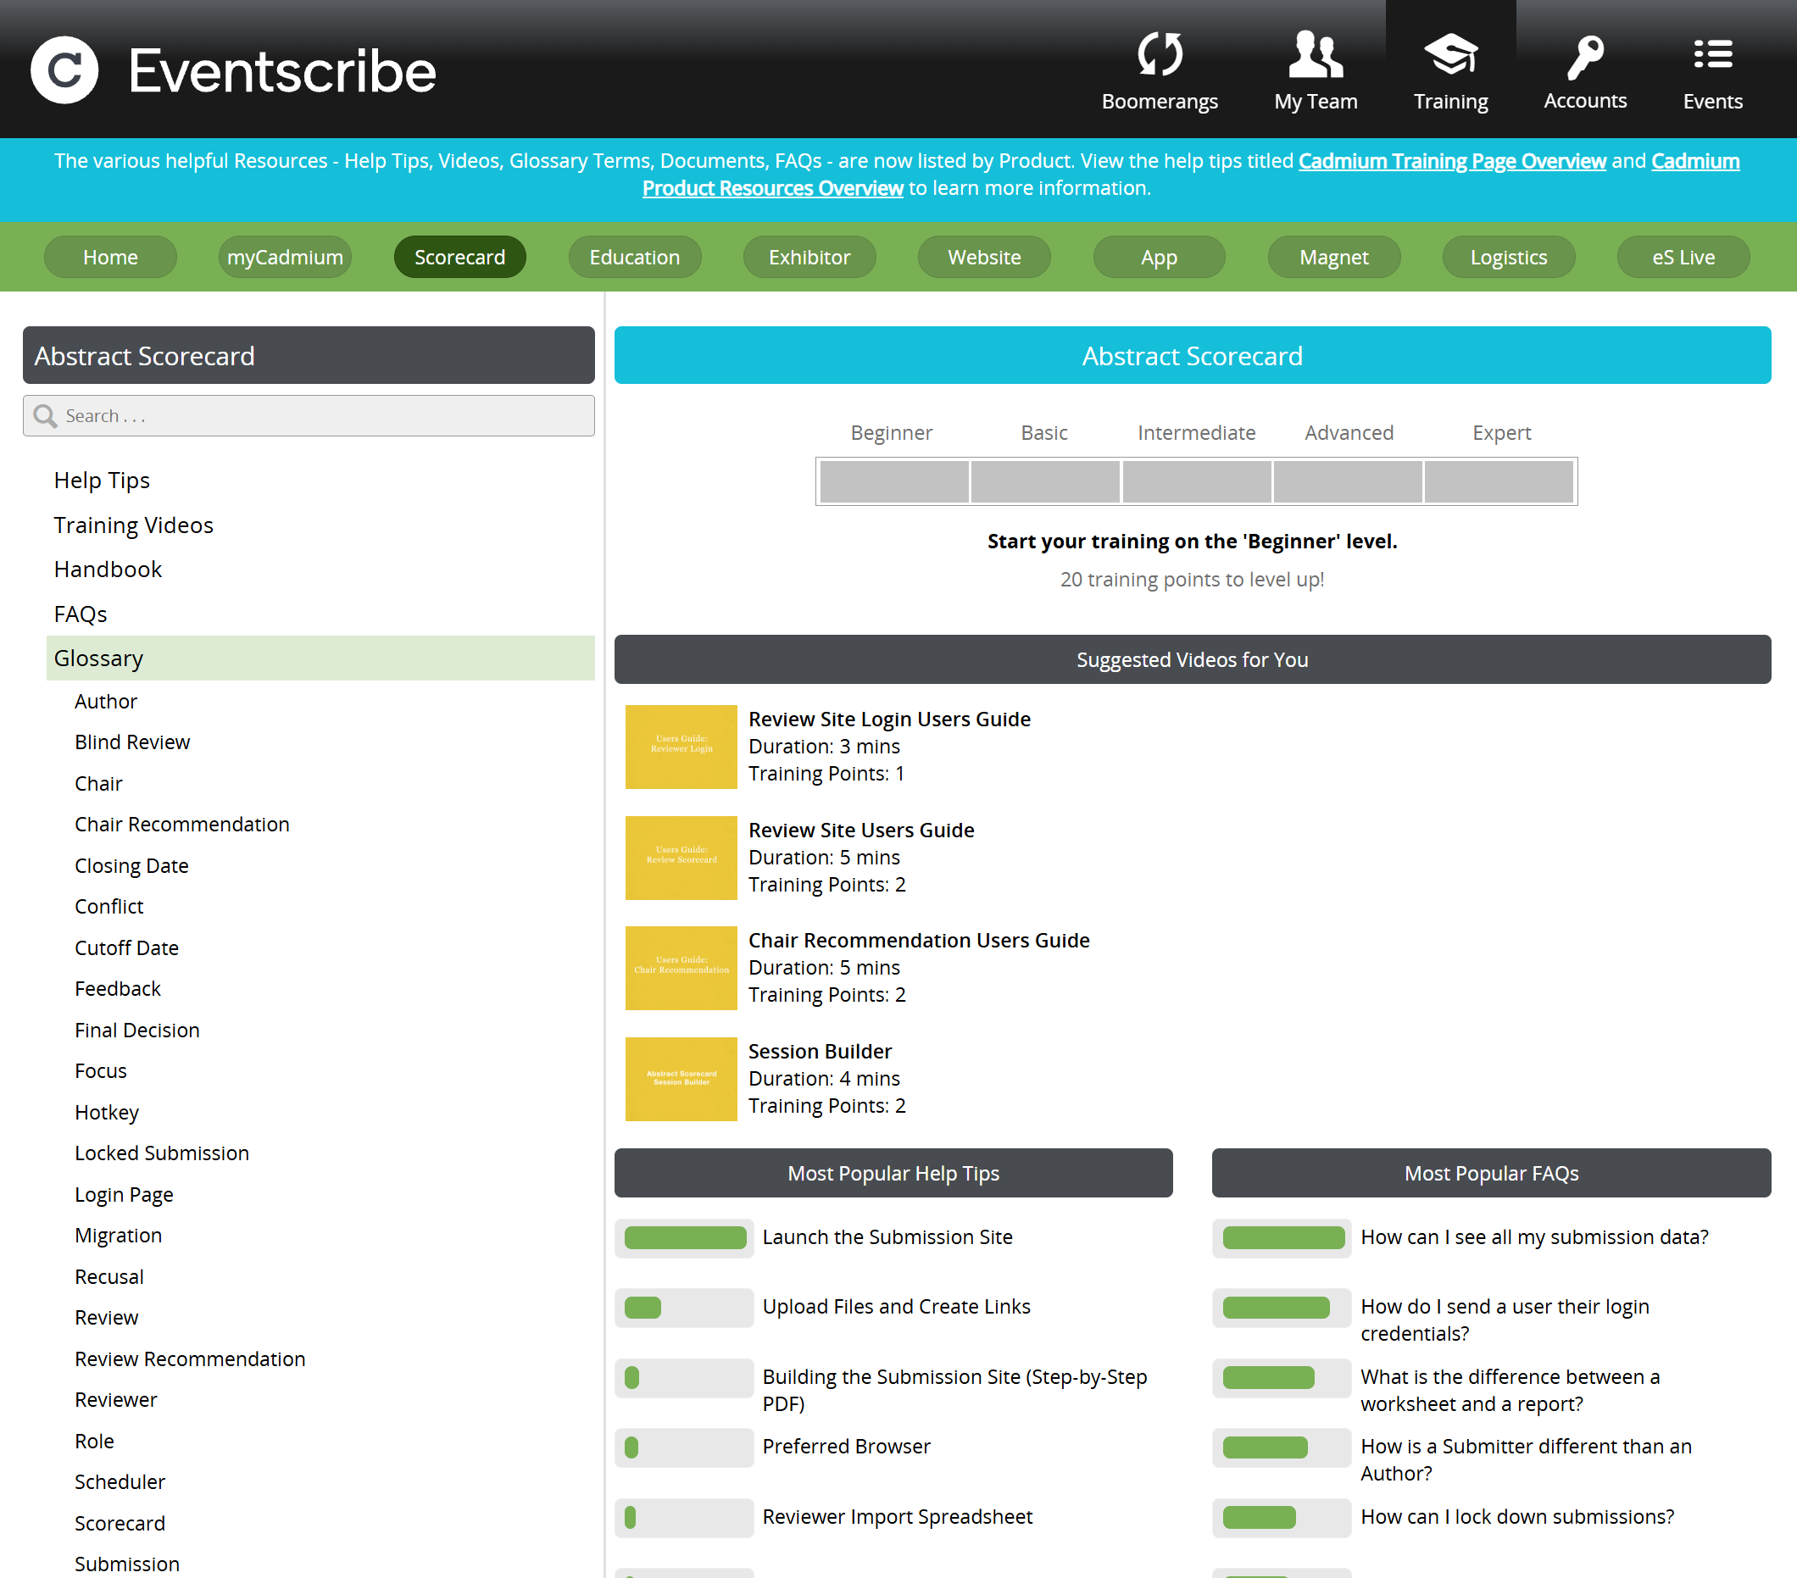
Task: Open Preferred Browser help tip
Action: (846, 1446)
